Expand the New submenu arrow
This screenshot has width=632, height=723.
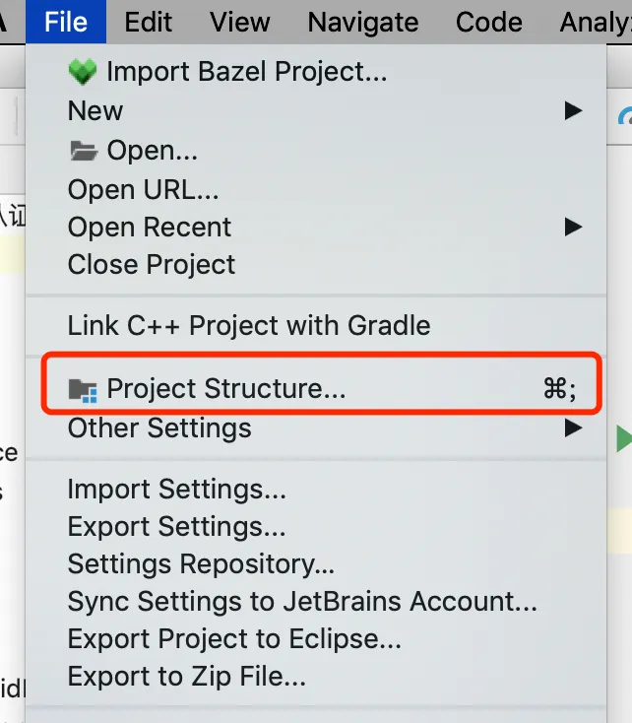coord(573,111)
